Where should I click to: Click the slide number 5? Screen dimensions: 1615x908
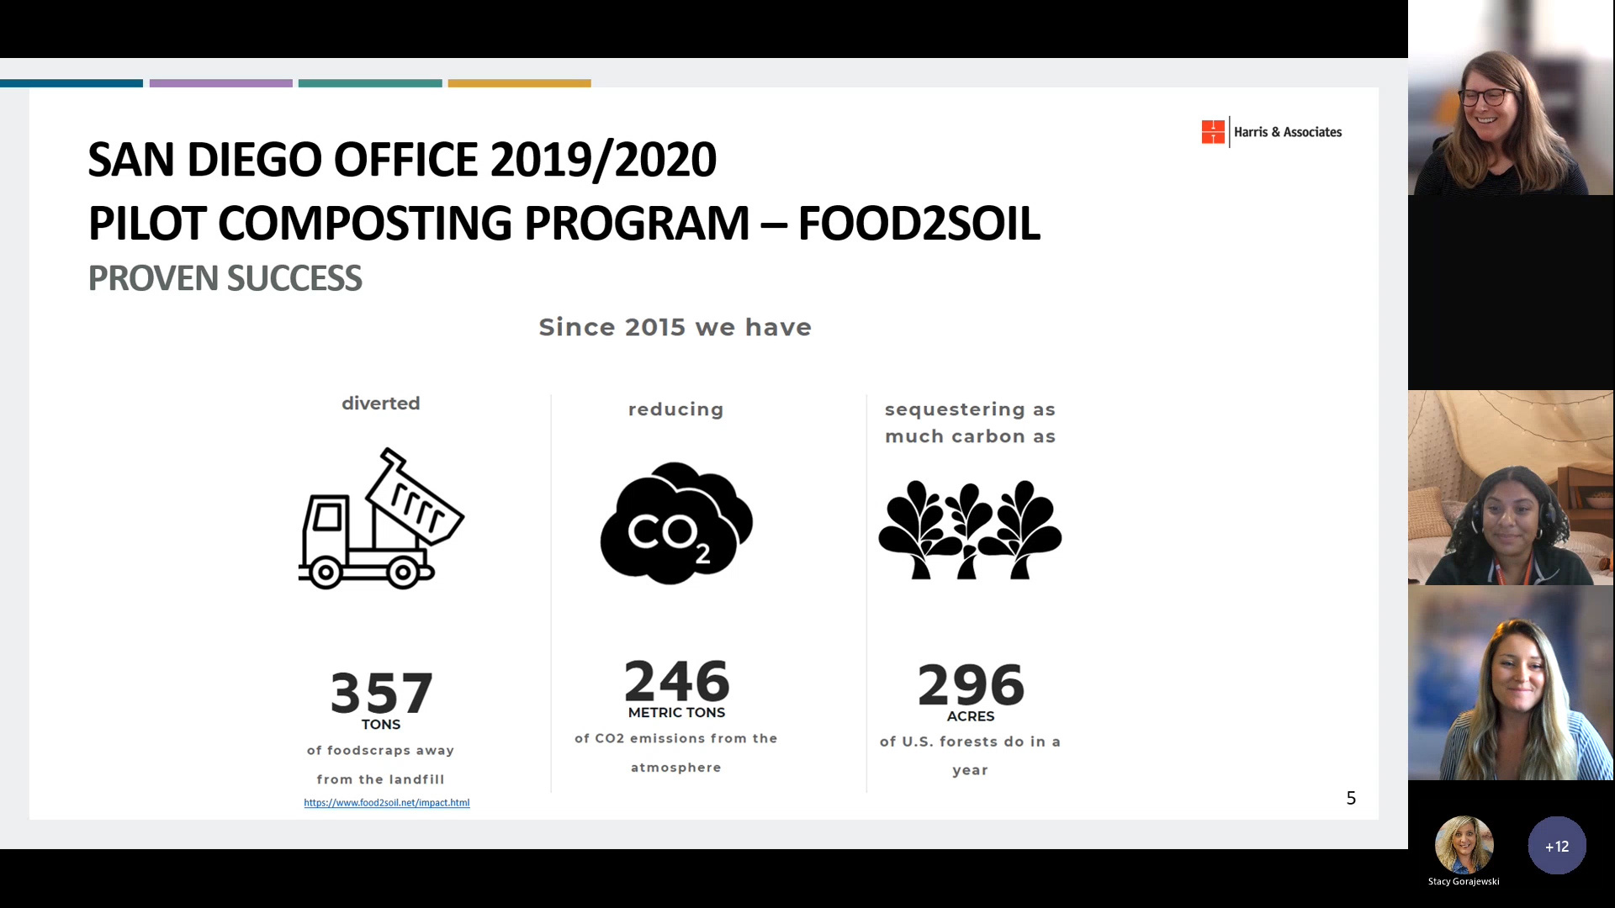coord(1351,798)
